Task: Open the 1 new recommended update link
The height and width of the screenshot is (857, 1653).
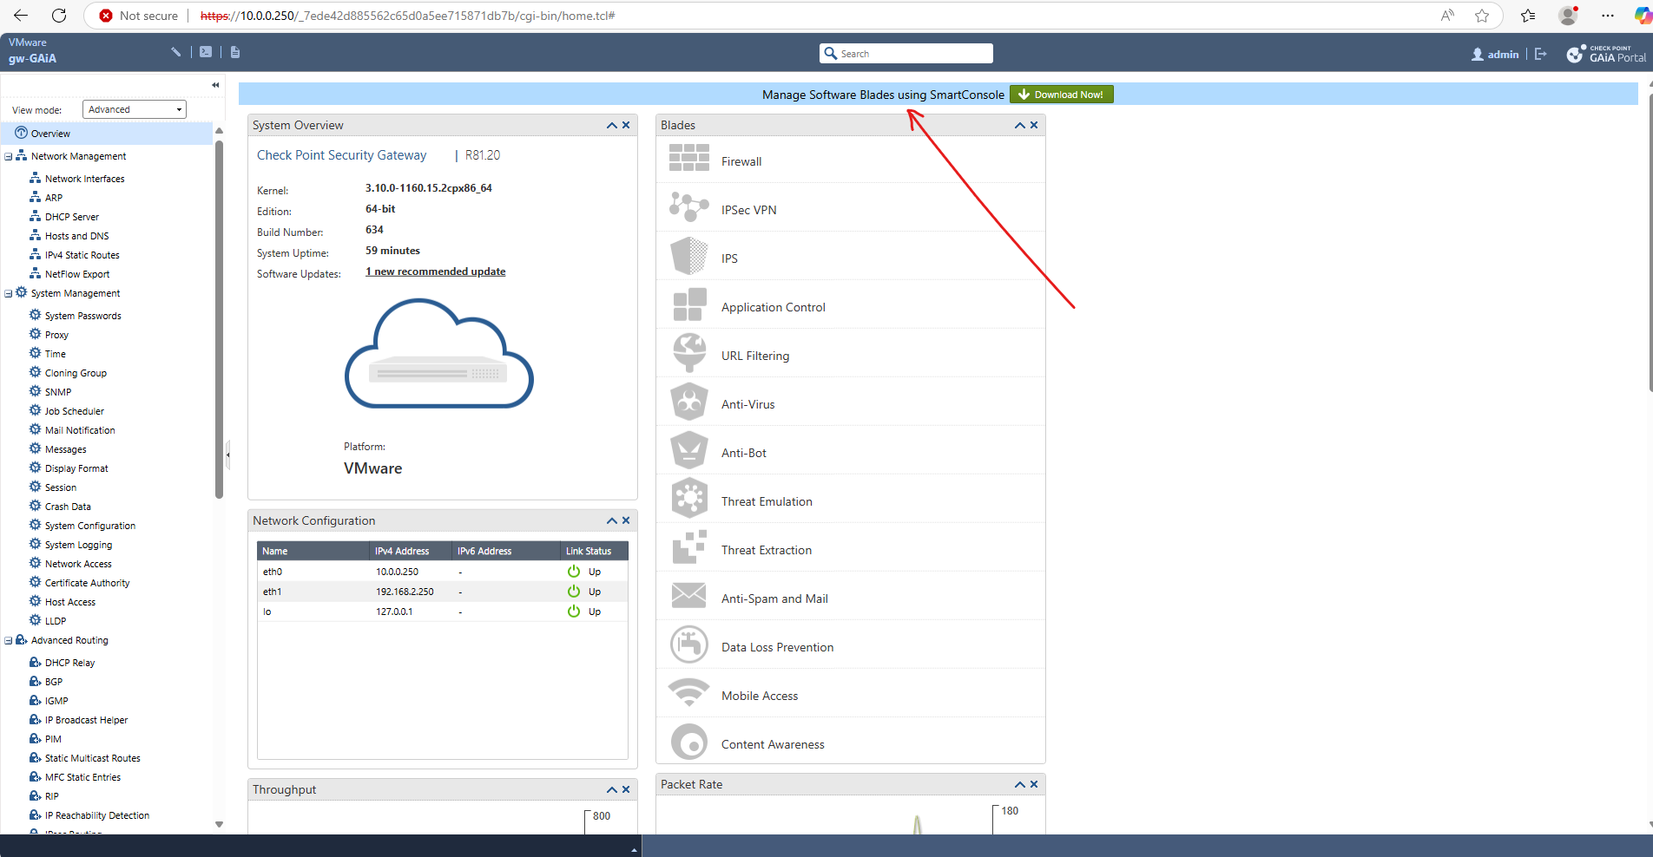Action: 436,271
